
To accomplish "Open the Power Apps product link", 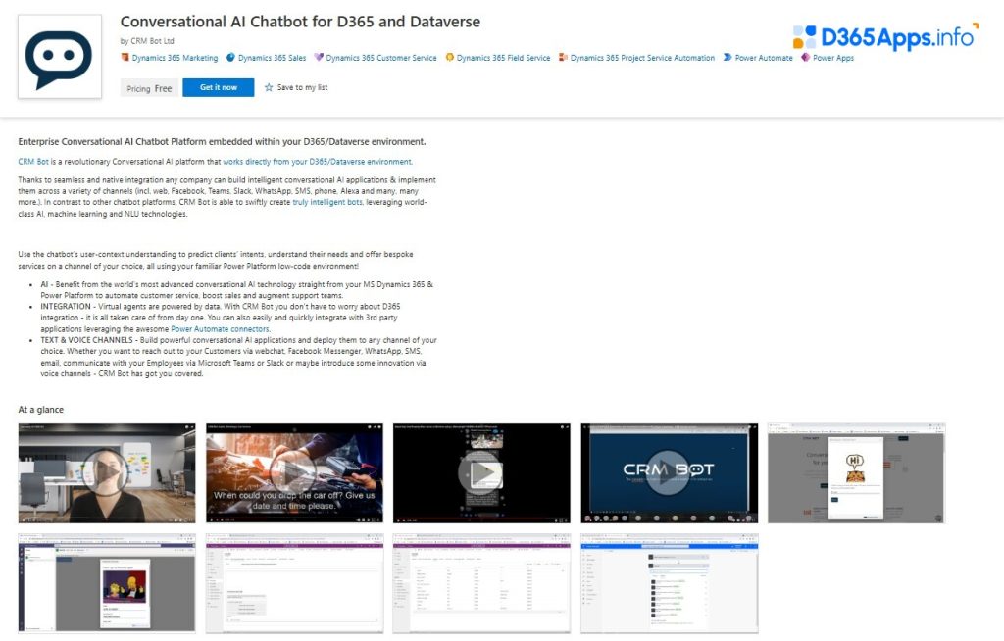I will (x=833, y=58).
